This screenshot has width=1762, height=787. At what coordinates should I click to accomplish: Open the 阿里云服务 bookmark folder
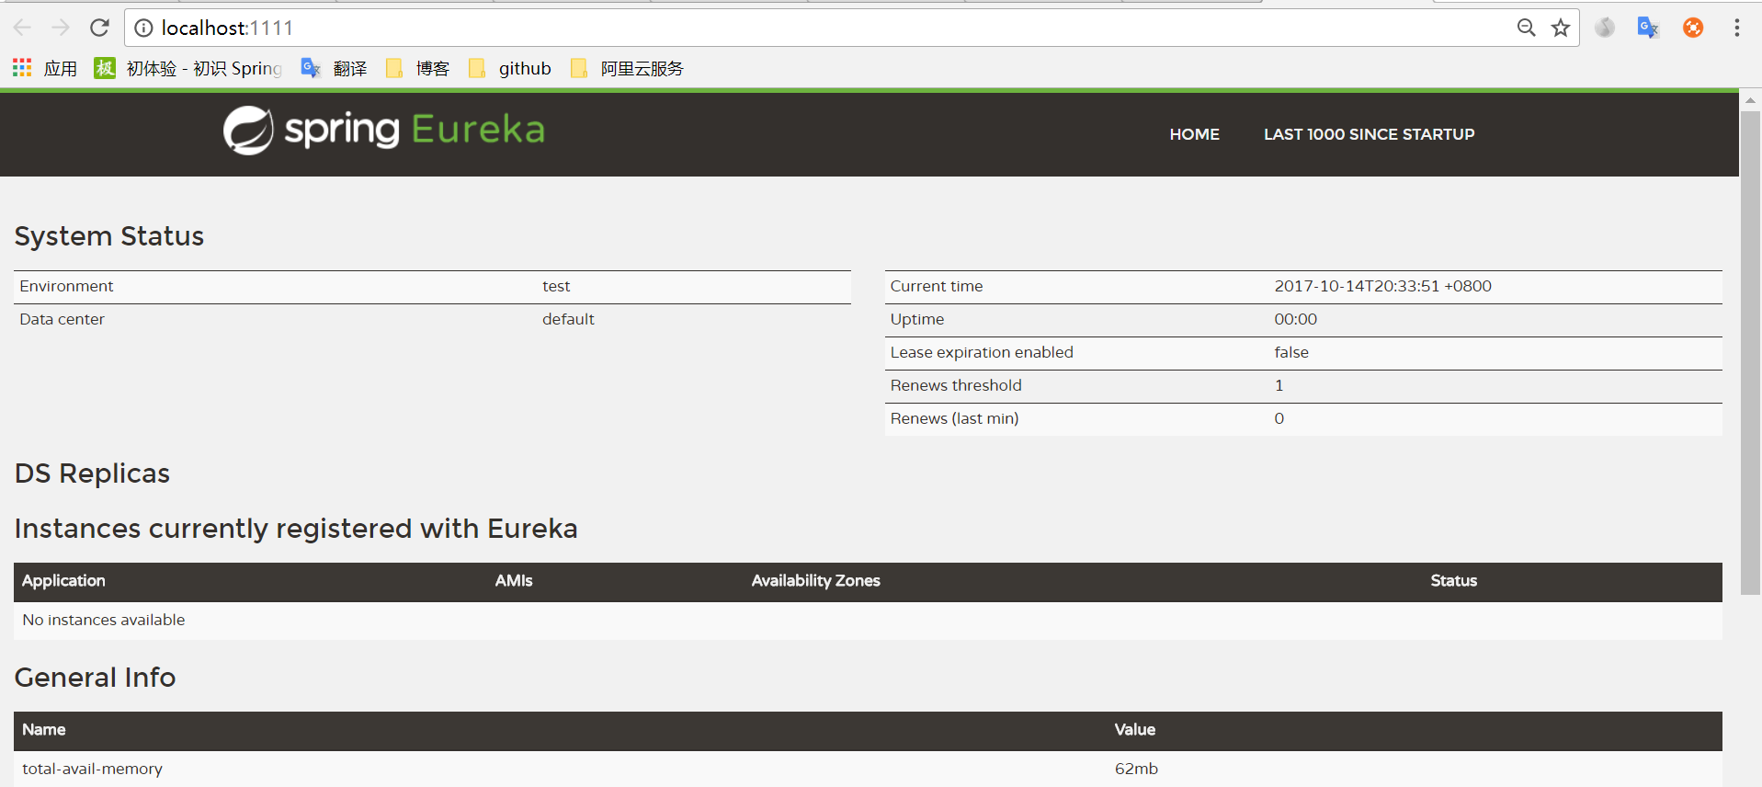(627, 68)
